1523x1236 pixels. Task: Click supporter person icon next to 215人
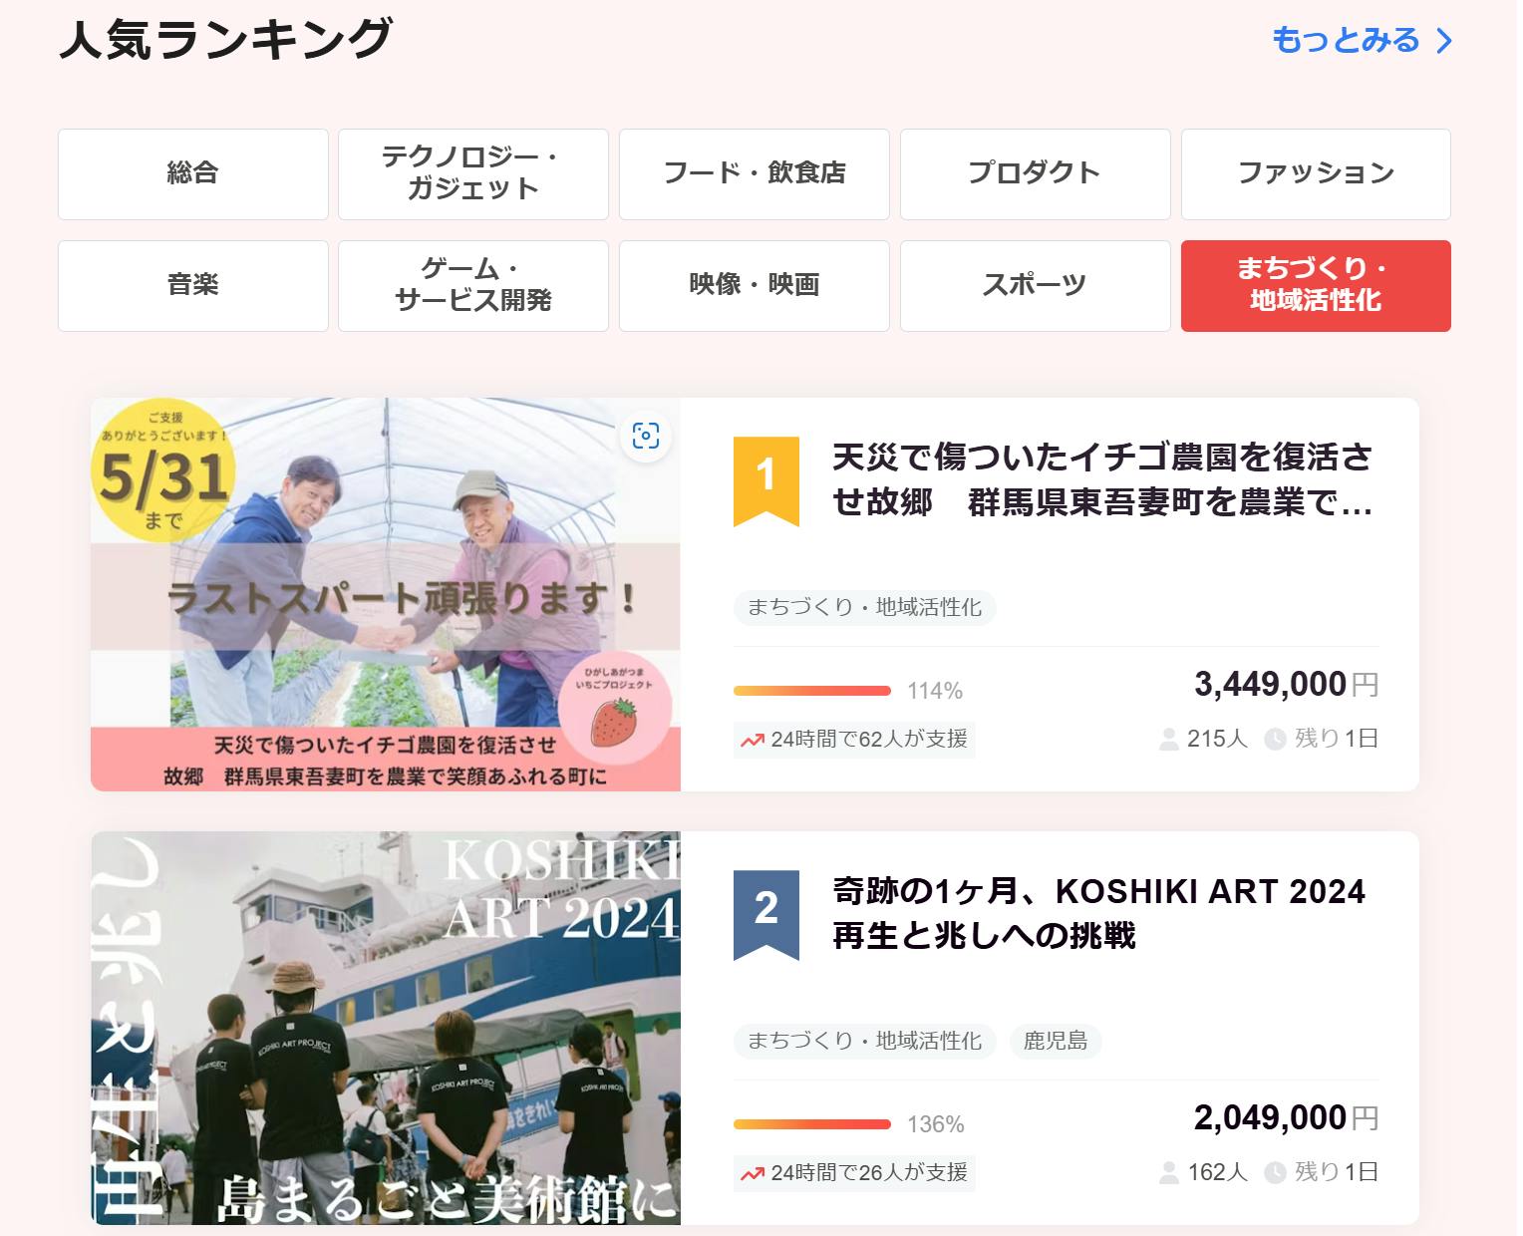(x=1168, y=740)
